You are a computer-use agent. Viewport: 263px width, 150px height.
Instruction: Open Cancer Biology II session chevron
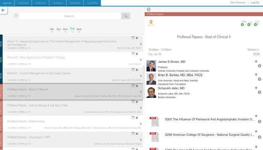click(x=141, y=108)
